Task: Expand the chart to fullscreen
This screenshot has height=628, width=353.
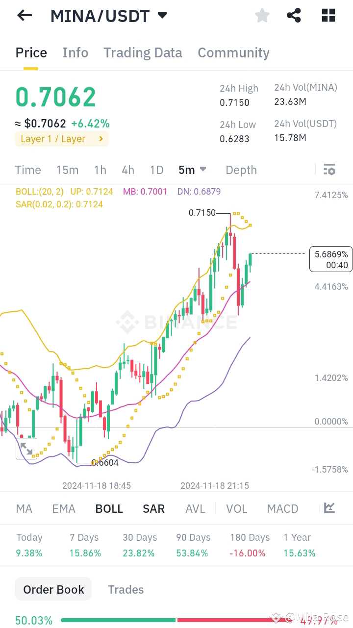Action: click(x=27, y=448)
